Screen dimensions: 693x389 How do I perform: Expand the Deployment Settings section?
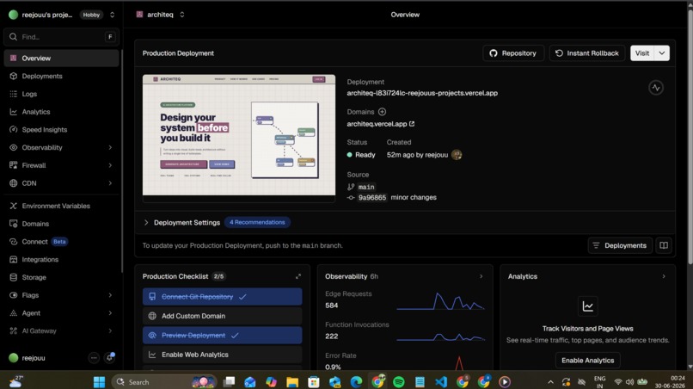182,223
